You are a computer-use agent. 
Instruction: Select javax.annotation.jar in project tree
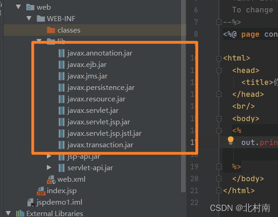100,53
